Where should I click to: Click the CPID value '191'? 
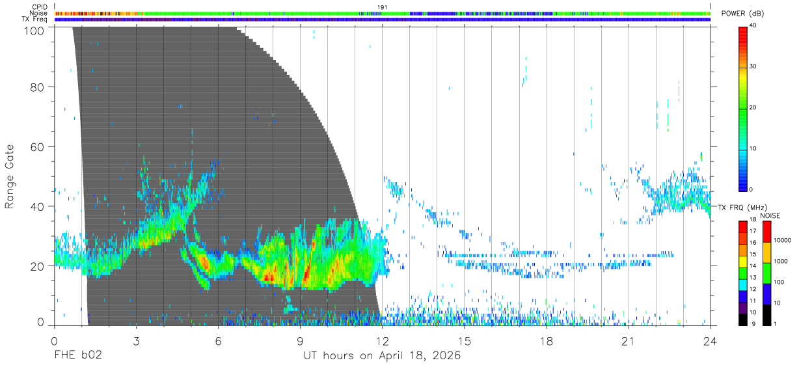tap(382, 7)
